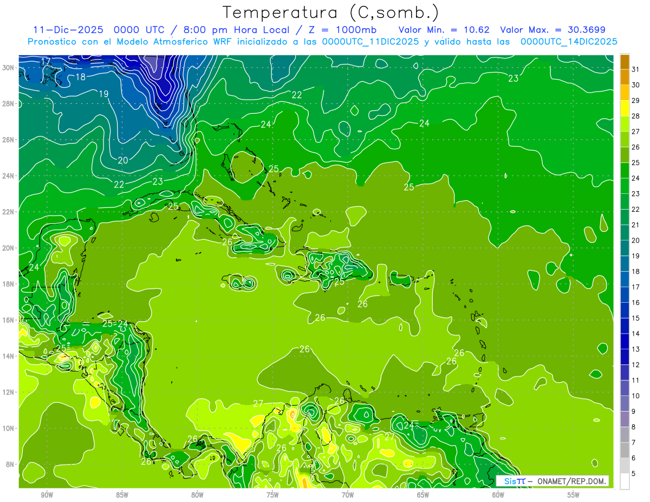
Task: Click the '60W' longitude axis label
Action: tap(498, 495)
